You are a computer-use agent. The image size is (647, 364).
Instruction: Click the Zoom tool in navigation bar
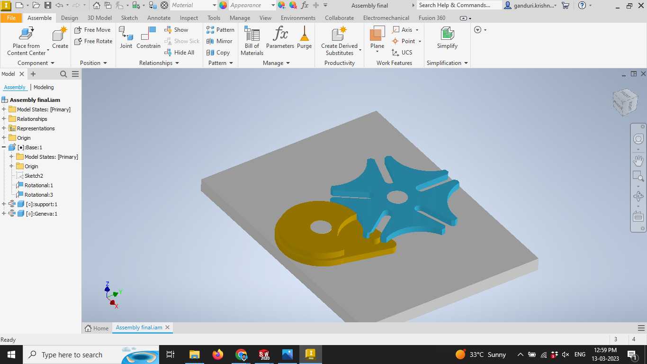click(638, 177)
